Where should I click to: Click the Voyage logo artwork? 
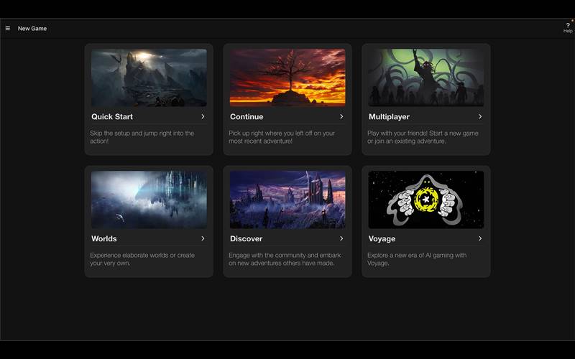(x=426, y=200)
